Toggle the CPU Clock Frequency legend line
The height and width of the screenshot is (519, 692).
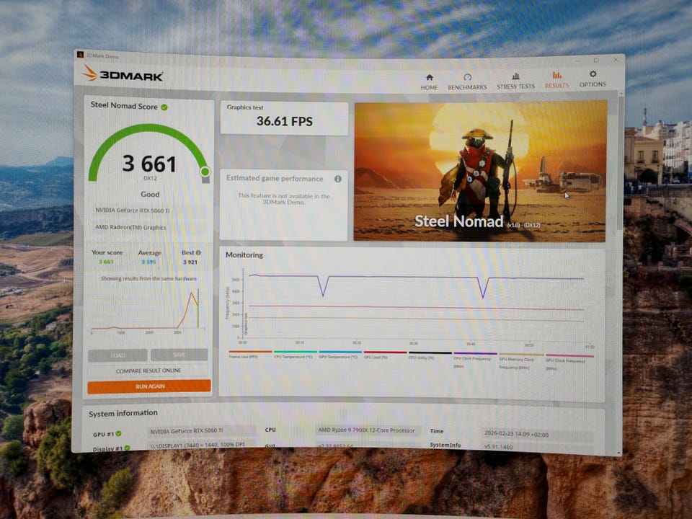pyautogui.click(x=475, y=360)
